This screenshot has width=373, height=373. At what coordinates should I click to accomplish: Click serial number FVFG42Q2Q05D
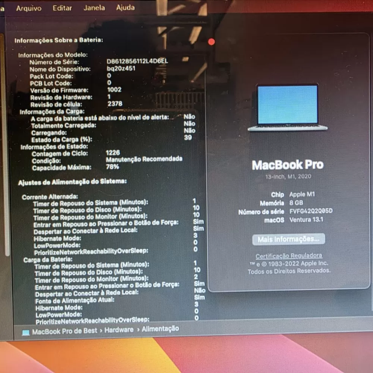pyautogui.click(x=311, y=211)
